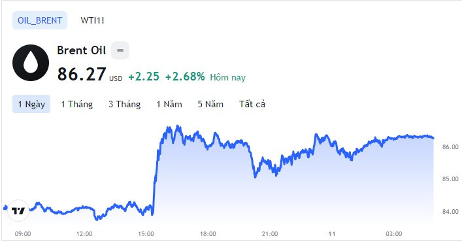Choose the 3 Tháng time range
Viewport: 462px width, 242px height.
(124, 104)
